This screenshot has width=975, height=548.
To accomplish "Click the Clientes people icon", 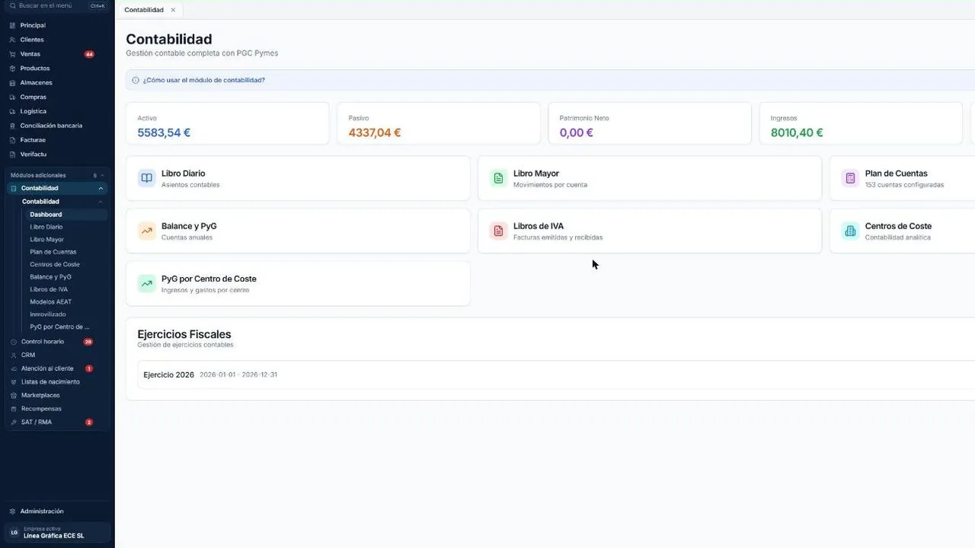I will click(12, 40).
